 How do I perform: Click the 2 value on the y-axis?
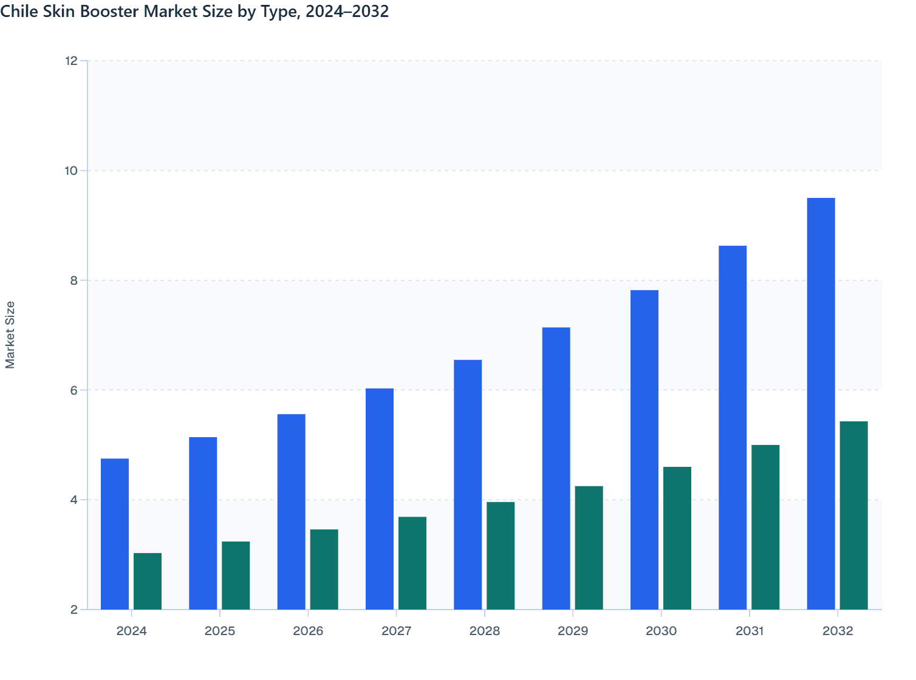point(73,611)
